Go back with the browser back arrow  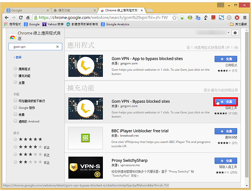[x=7, y=18]
